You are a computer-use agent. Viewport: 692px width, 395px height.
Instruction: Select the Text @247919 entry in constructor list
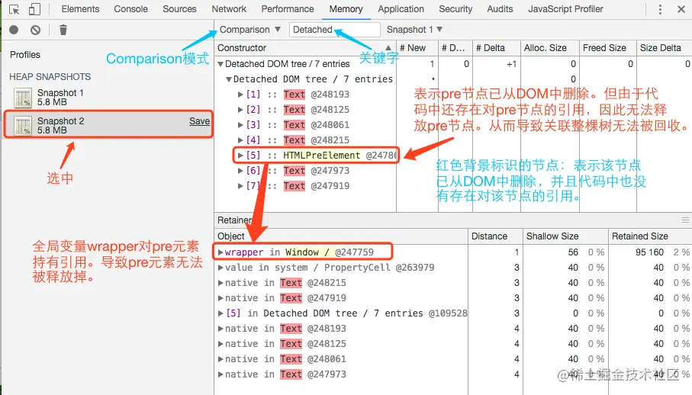click(x=317, y=186)
